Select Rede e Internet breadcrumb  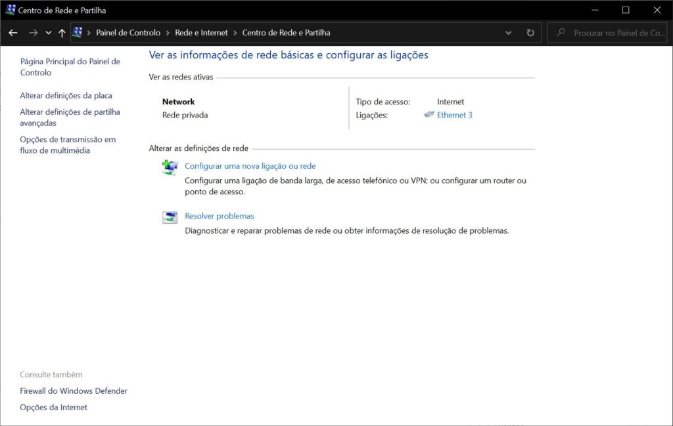pyautogui.click(x=201, y=33)
